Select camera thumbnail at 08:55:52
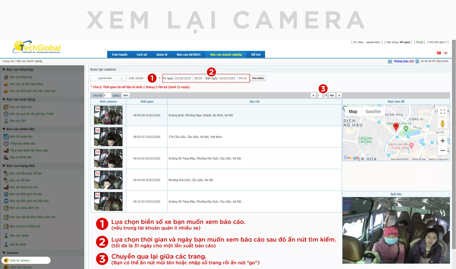Image resolution: width=456 pixels, height=269 pixels. click(x=108, y=137)
